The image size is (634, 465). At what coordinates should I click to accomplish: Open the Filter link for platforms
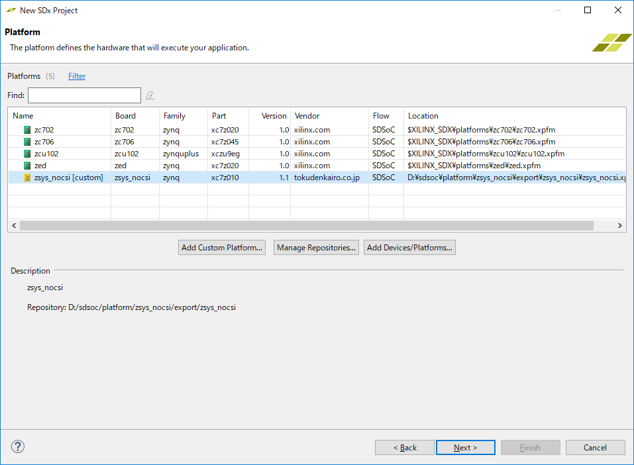tap(77, 76)
